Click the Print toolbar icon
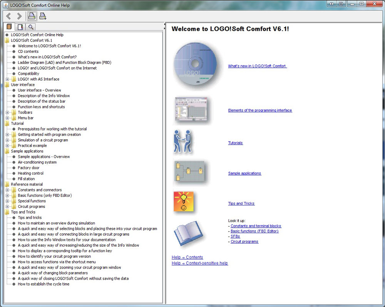The width and height of the screenshot is (385, 307). 32,16
